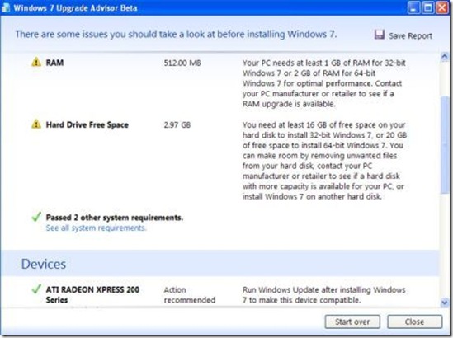Click the Save Report floppy disk icon
The image size is (453, 338).
point(380,35)
